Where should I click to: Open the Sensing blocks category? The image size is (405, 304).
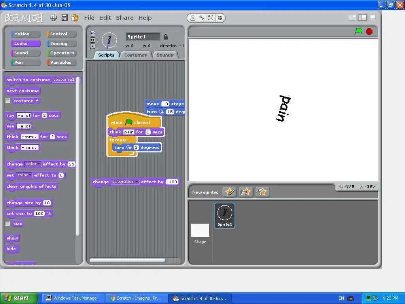(x=61, y=44)
